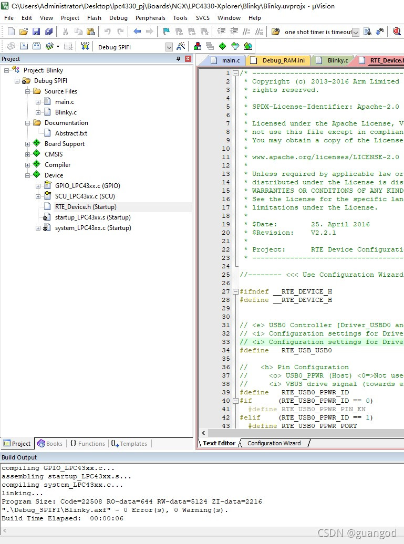Click the Cut scissors icon

[x=65, y=32]
